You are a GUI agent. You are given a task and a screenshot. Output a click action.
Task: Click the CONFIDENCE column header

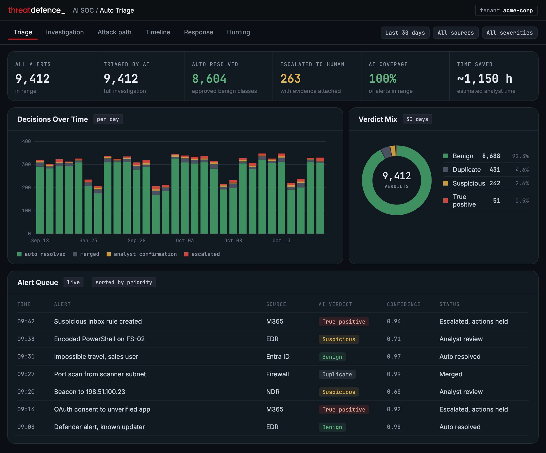click(404, 304)
